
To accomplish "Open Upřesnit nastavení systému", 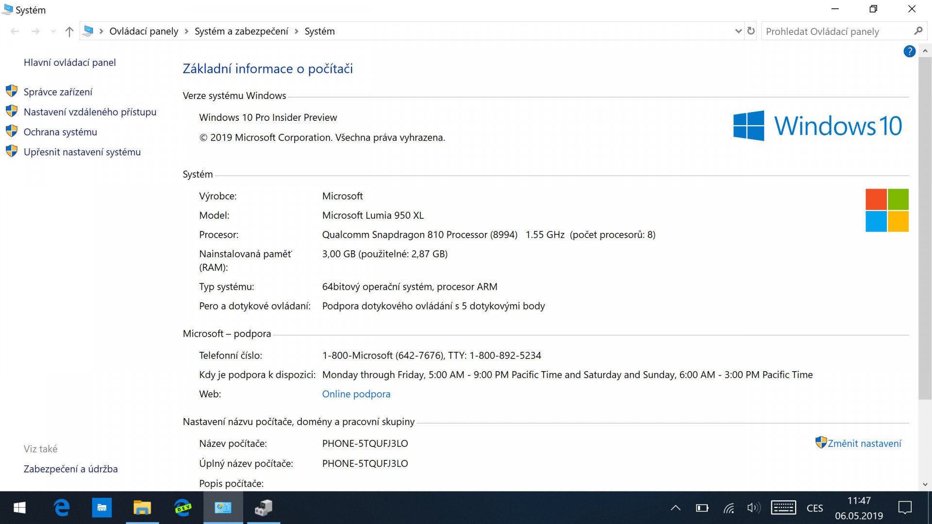I will coord(82,152).
